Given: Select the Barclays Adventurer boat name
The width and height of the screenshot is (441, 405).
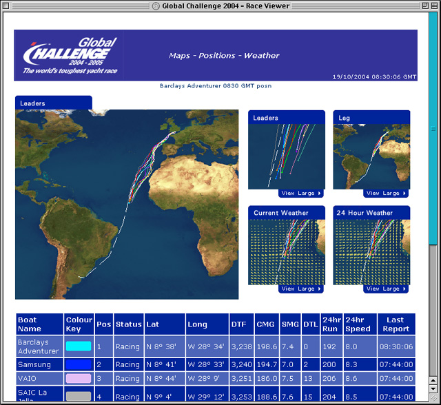Looking at the screenshot, I should 39,346.
